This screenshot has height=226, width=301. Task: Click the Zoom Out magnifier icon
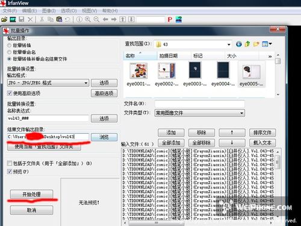point(96,19)
